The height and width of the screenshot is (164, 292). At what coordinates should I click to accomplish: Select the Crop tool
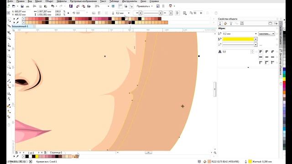click(x=9, y=32)
